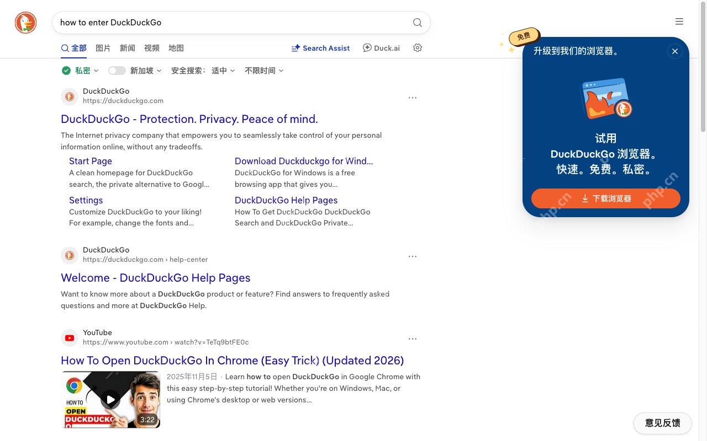
Task: Click the youtube.com watch URL text
Action: tap(166, 342)
